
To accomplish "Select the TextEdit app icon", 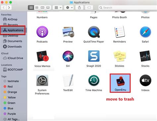I will tap(68, 81).
